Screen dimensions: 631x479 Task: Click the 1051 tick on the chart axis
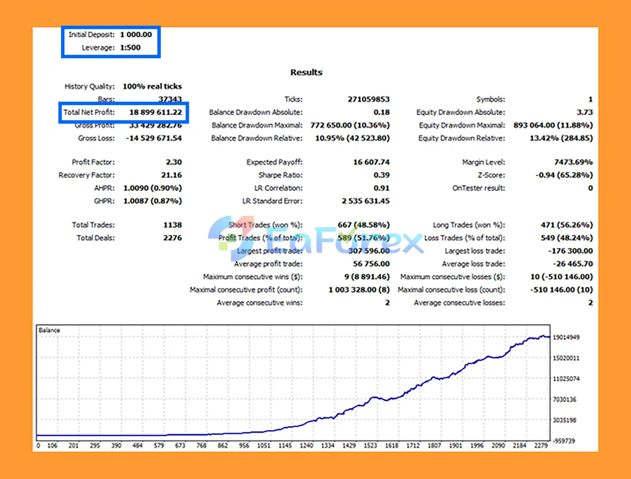click(x=264, y=445)
